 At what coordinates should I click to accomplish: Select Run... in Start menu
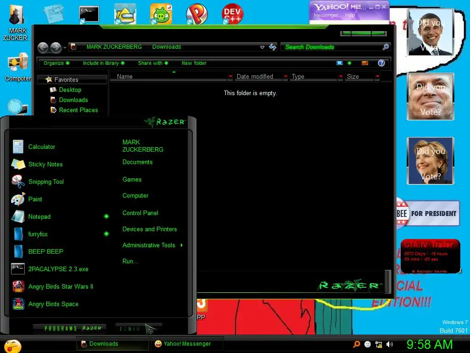click(x=130, y=261)
